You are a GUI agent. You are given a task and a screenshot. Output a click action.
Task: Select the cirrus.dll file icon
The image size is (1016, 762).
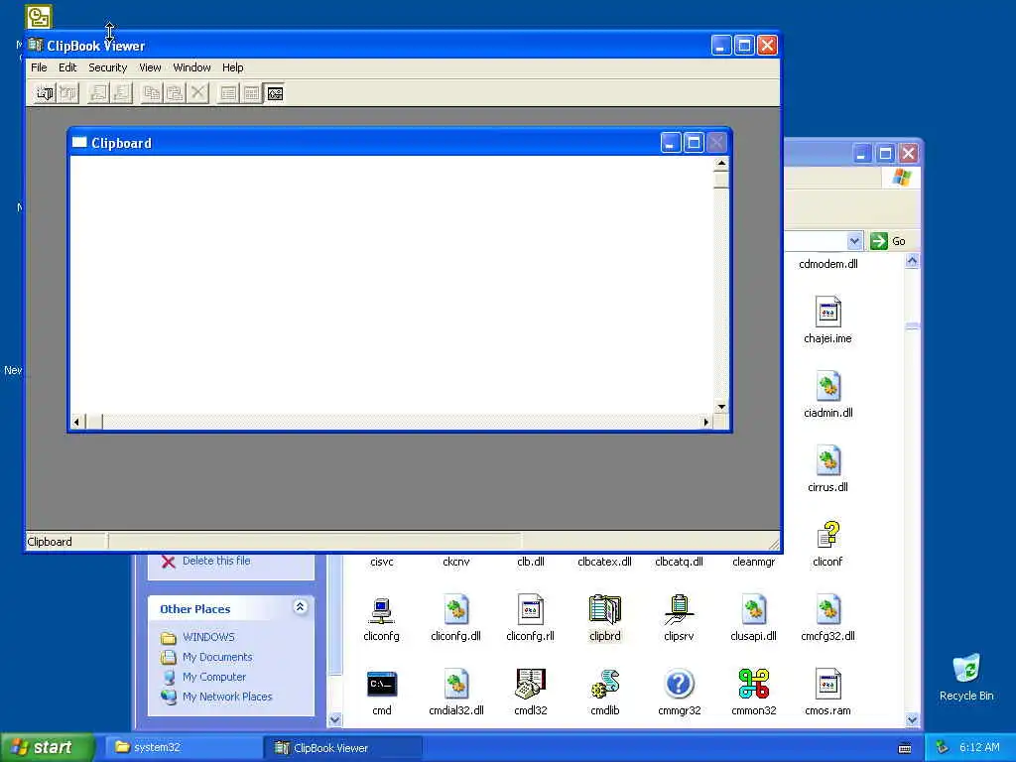pos(828,460)
